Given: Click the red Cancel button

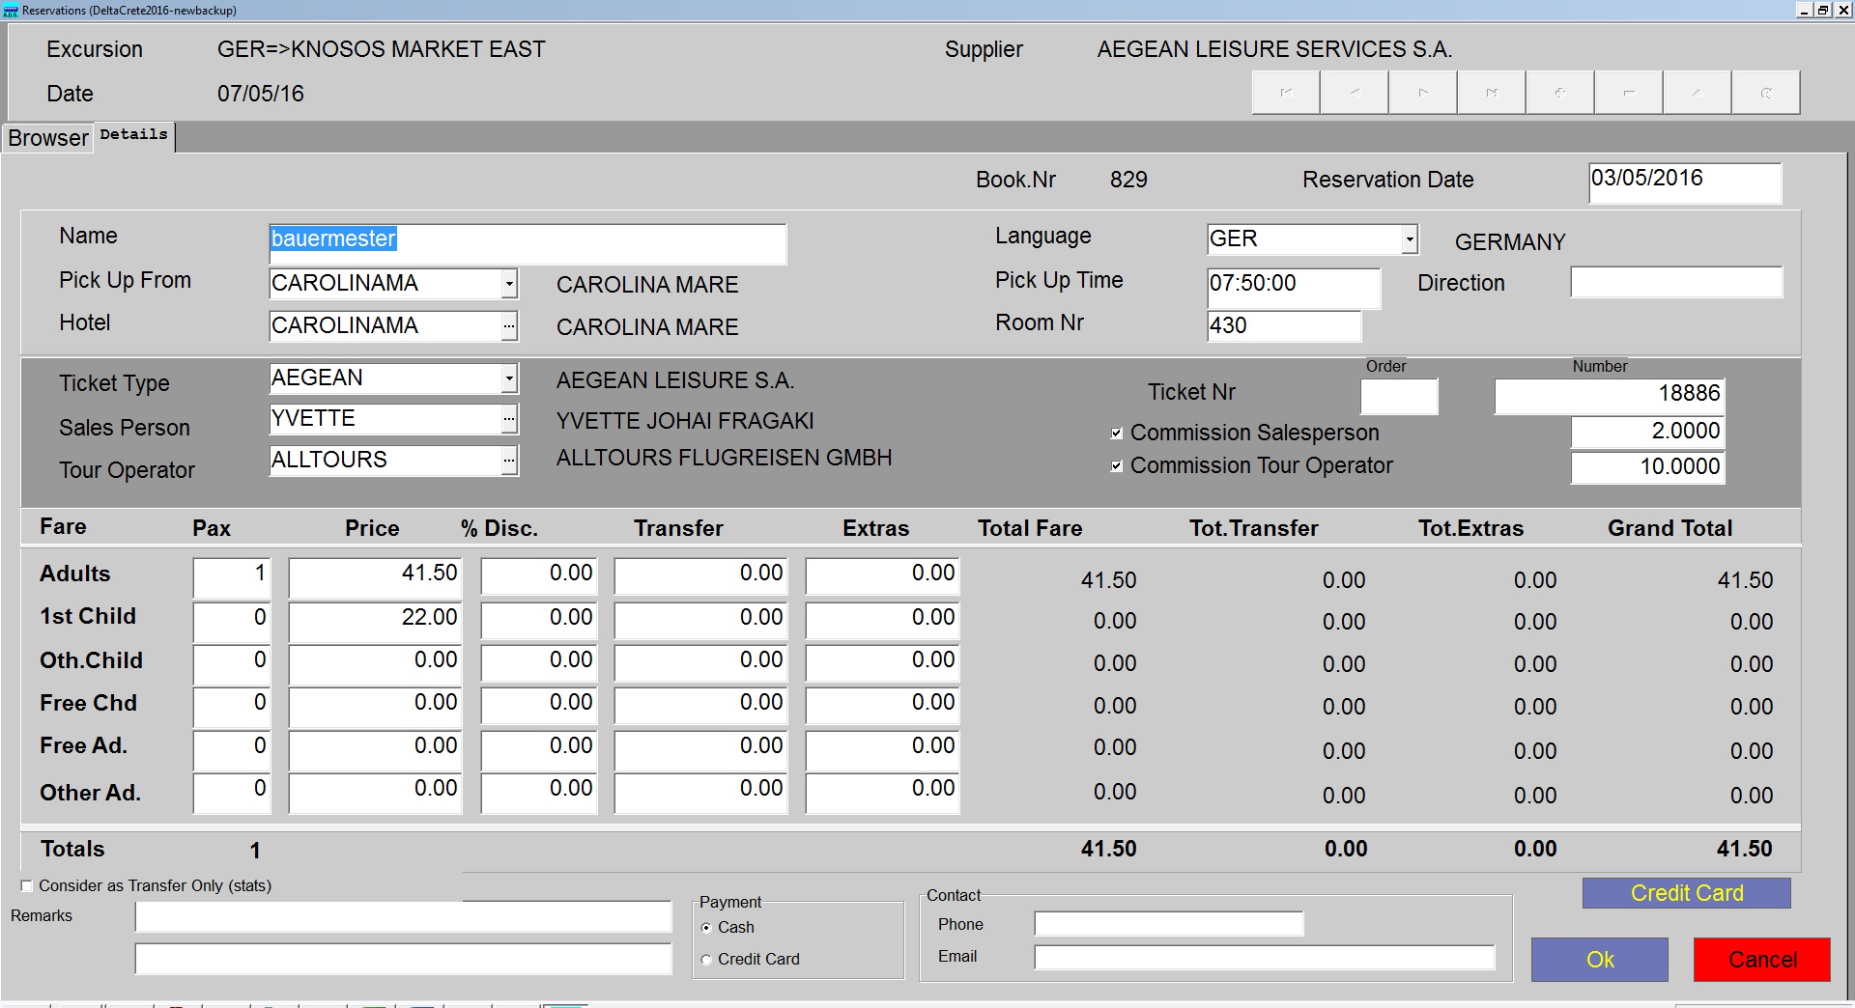Looking at the screenshot, I should tap(1761, 960).
